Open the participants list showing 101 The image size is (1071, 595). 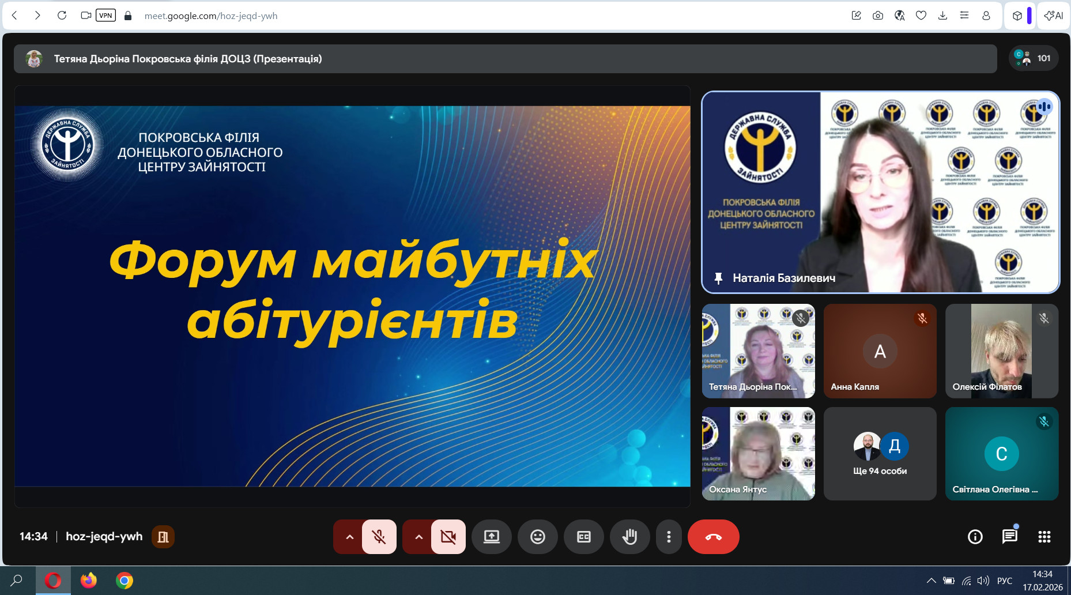pyautogui.click(x=1034, y=58)
